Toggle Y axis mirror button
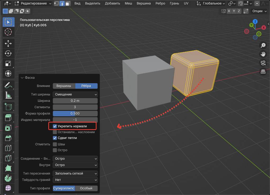Screen dimensions: 270x195 tap(234, 11)
